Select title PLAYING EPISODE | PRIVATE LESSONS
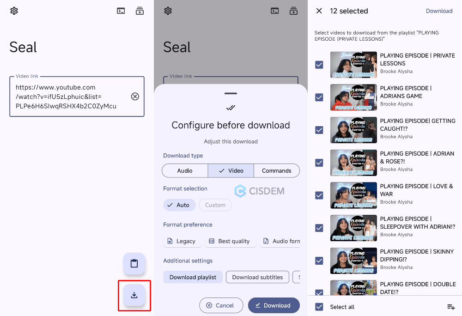462x316 pixels. click(418, 60)
